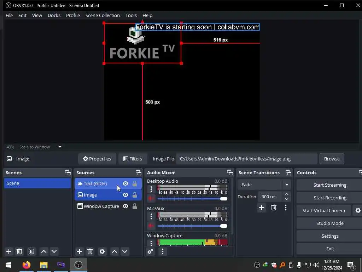Increase transition duration stepper up
Screen dimensions: 362x272
tap(286, 194)
